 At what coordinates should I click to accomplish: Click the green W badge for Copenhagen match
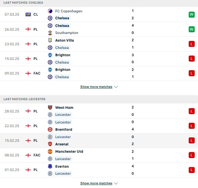click(192, 14)
